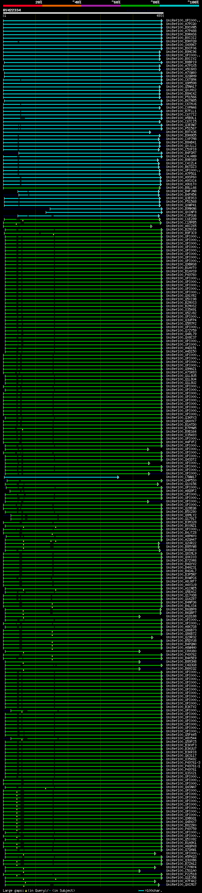Click label UniRef100_Q8IML9
Screen dimensions: 202x893
(x=181, y=553)
